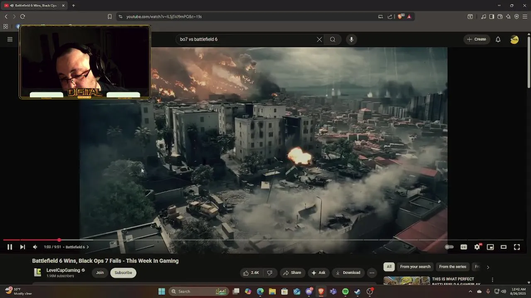Switch to miniplayer mode
531x298 pixels.
(490, 247)
